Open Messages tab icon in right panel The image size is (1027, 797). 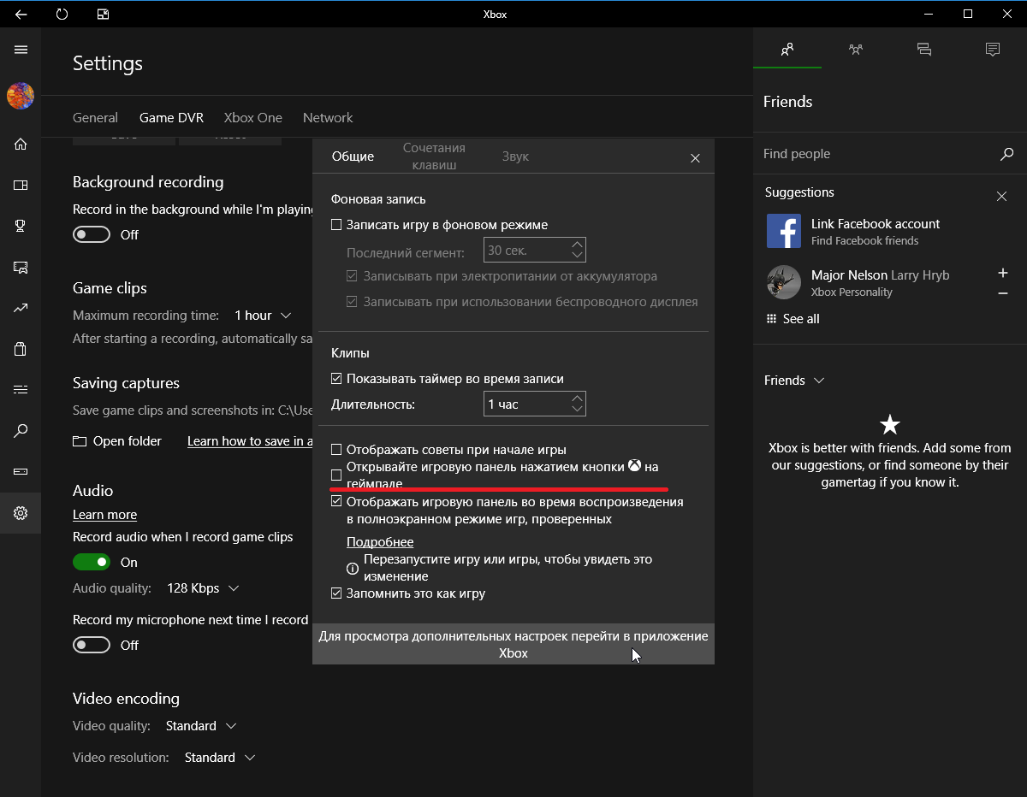click(924, 49)
